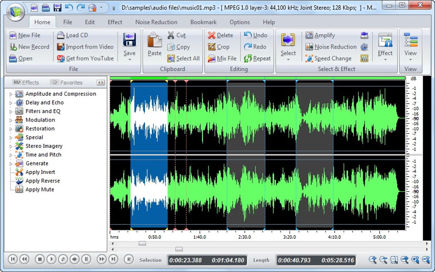This screenshot has height=272, width=435.
Task: Pause the audio playback
Action: (87, 259)
